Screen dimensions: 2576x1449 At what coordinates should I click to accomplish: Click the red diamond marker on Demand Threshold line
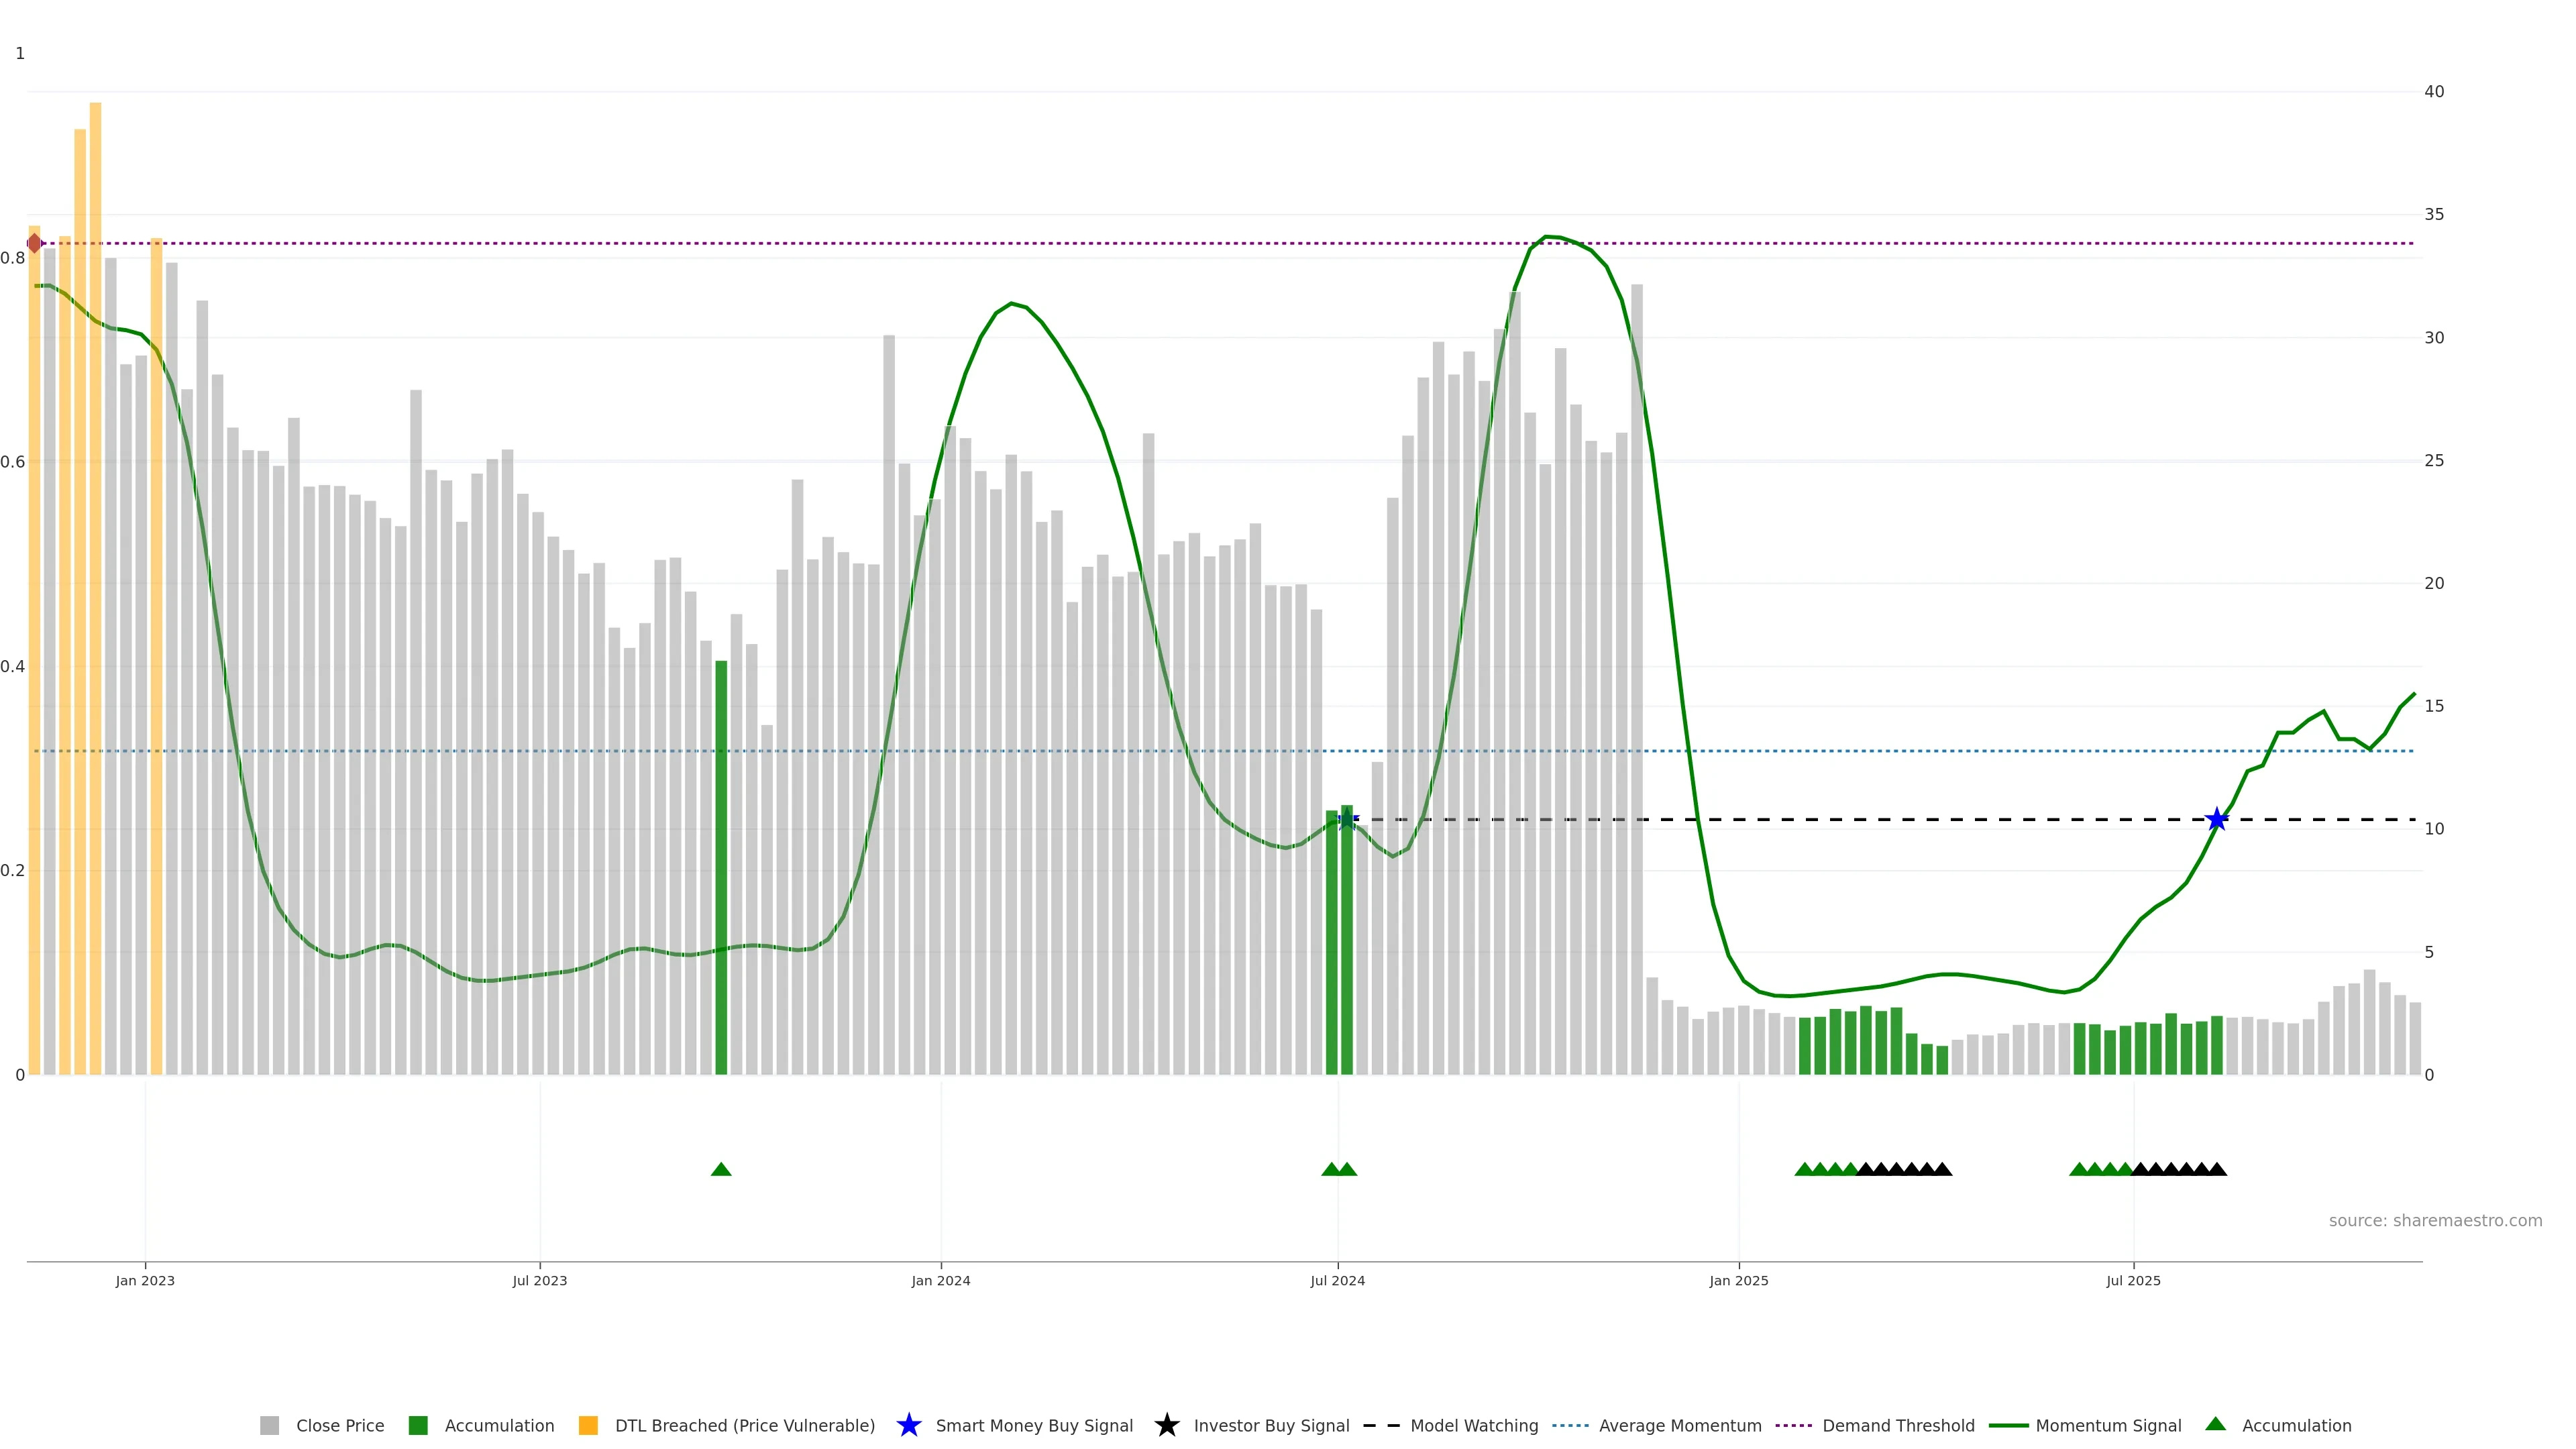(35, 243)
